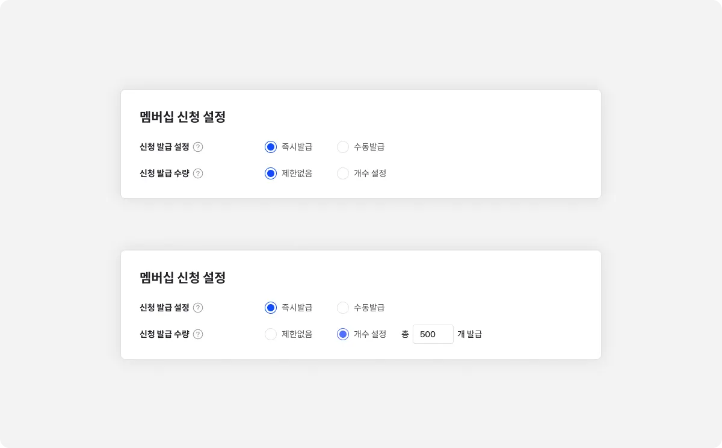Click help icon beside 신청 발급 설정 in top card
This screenshot has width=722, height=448.
(198, 147)
